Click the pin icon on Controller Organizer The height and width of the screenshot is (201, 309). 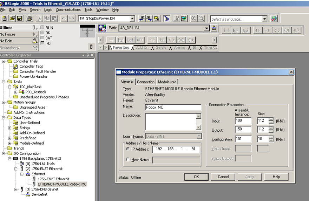point(88,55)
